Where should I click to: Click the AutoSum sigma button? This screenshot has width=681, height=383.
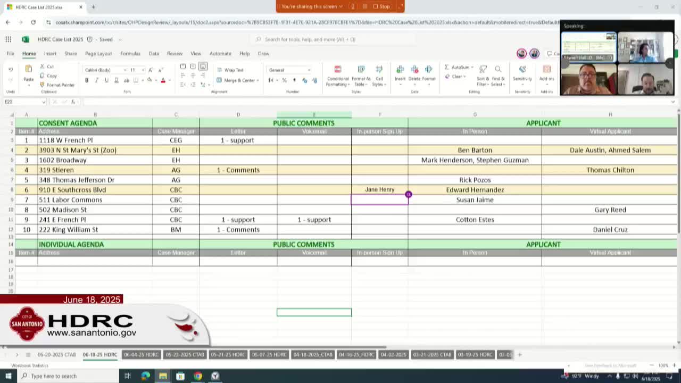pyautogui.click(x=447, y=68)
